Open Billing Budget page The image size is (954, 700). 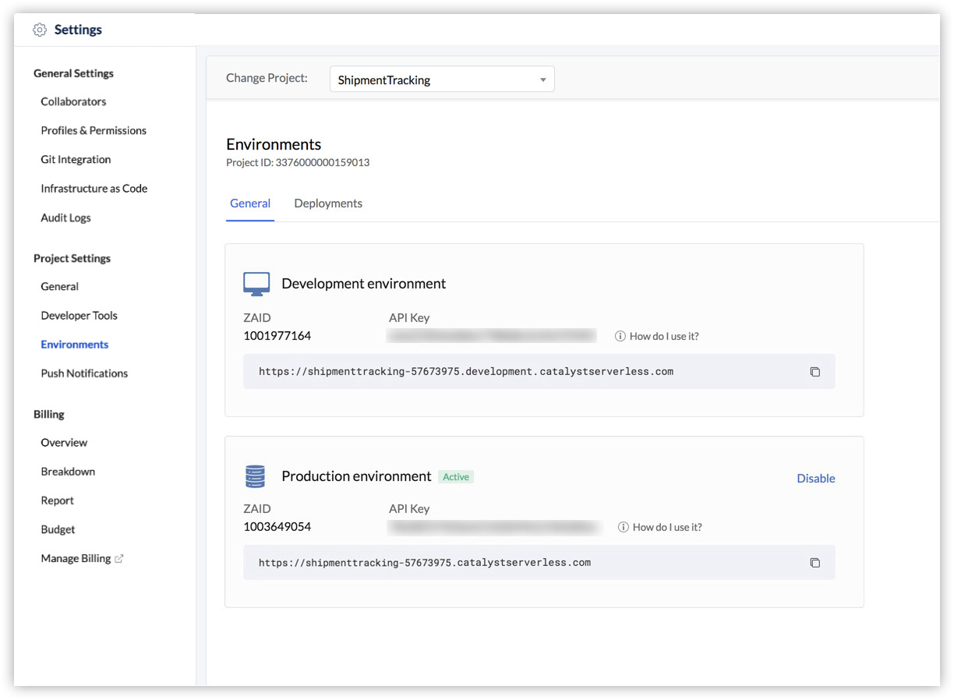pyautogui.click(x=58, y=529)
